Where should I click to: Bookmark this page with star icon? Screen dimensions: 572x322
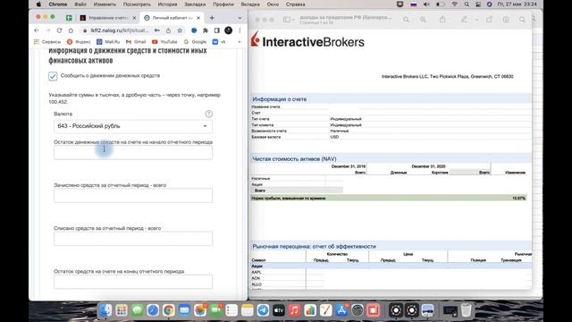180,30
